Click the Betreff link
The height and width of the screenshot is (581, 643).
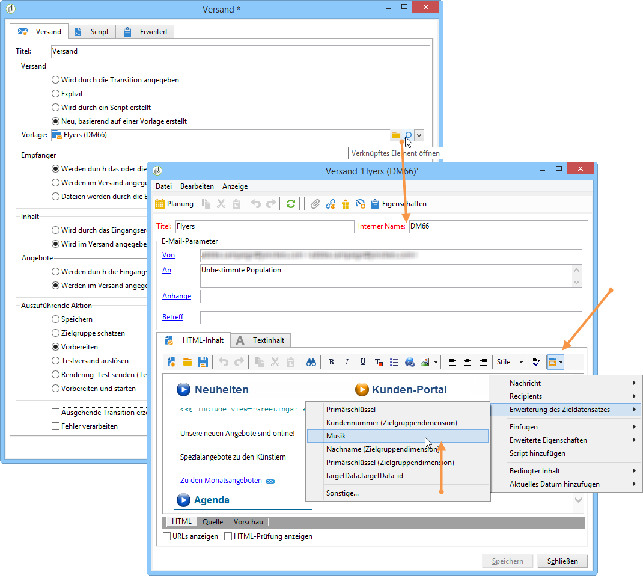(172, 317)
